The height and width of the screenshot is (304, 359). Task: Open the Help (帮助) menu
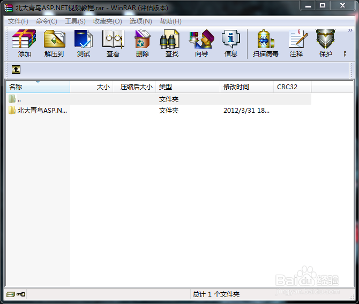(x=170, y=21)
